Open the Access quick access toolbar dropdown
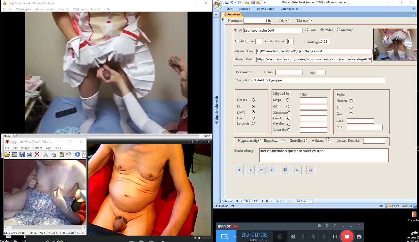419x242 pixels. [x=265, y=3]
